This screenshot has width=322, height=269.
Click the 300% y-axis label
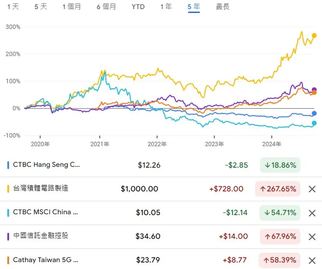(x=13, y=27)
